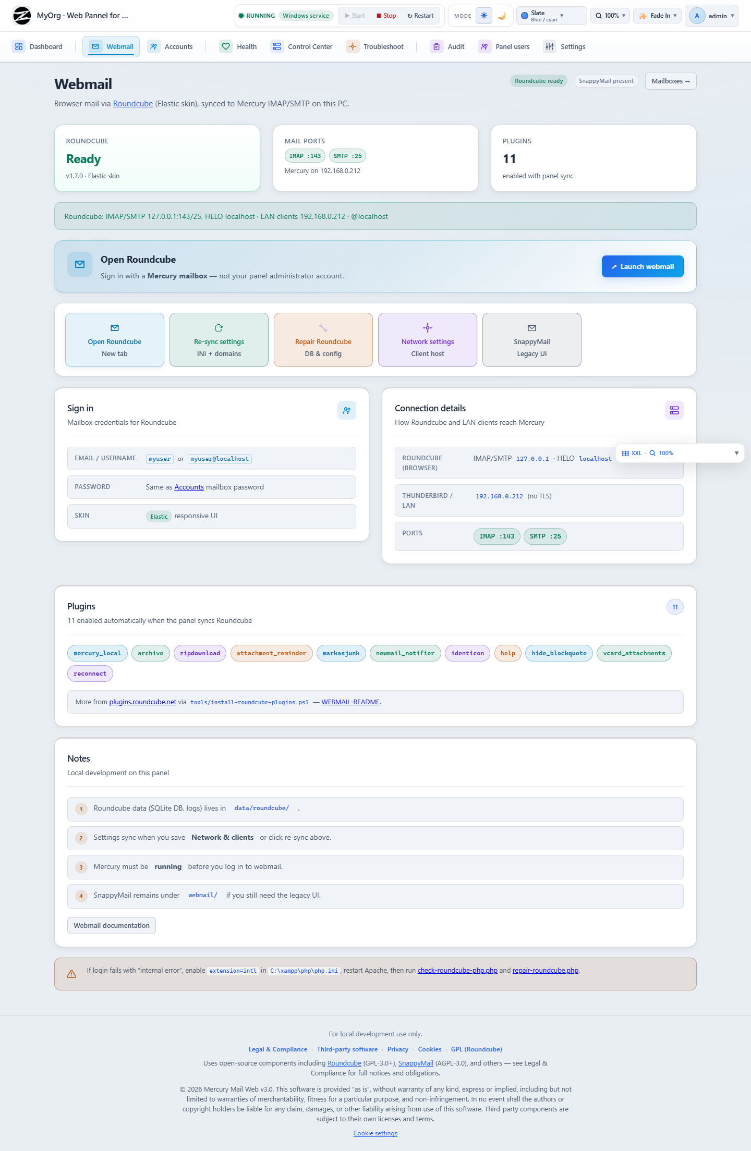Open the Slate theme dropdown
The height and width of the screenshot is (1151, 751).
[x=551, y=16]
